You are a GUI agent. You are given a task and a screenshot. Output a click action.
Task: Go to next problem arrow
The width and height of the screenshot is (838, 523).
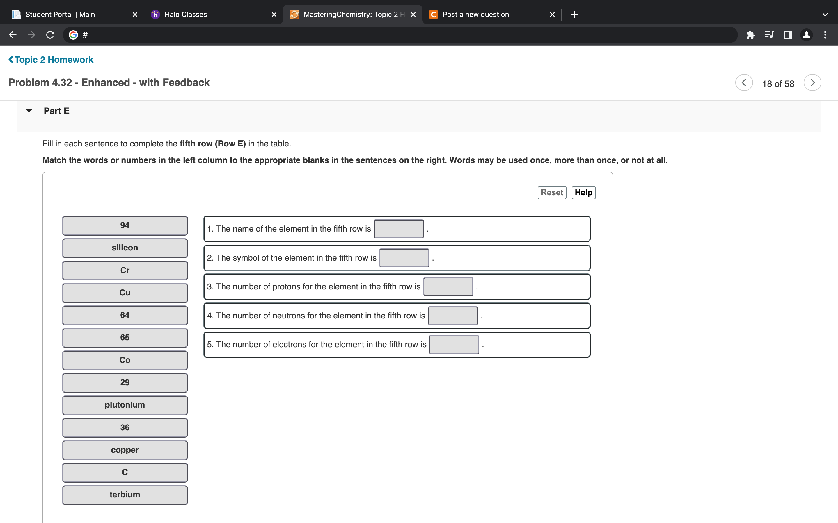click(x=812, y=83)
